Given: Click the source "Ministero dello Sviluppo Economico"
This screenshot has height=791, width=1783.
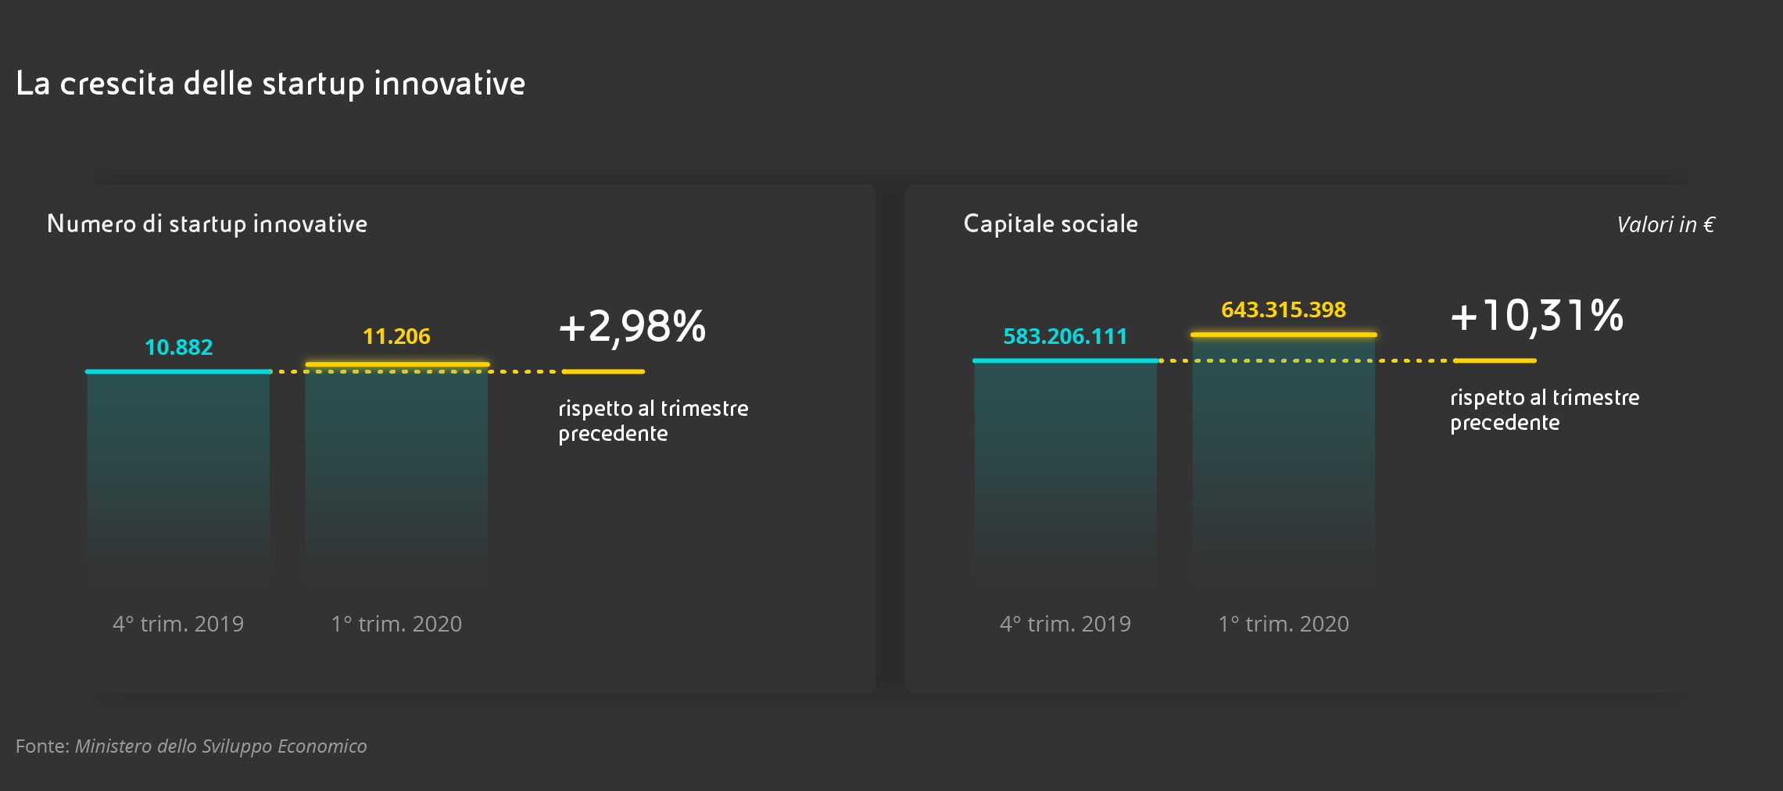Looking at the screenshot, I should [220, 746].
